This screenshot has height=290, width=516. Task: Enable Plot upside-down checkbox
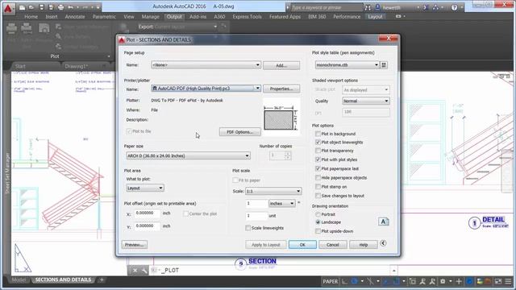318,231
